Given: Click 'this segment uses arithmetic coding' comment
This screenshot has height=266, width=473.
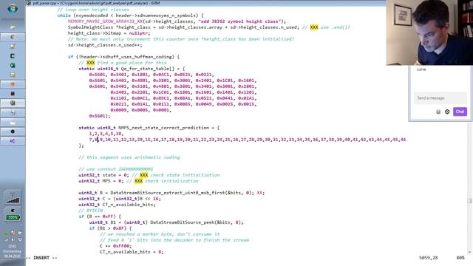Looking at the screenshot, I should [133, 157].
